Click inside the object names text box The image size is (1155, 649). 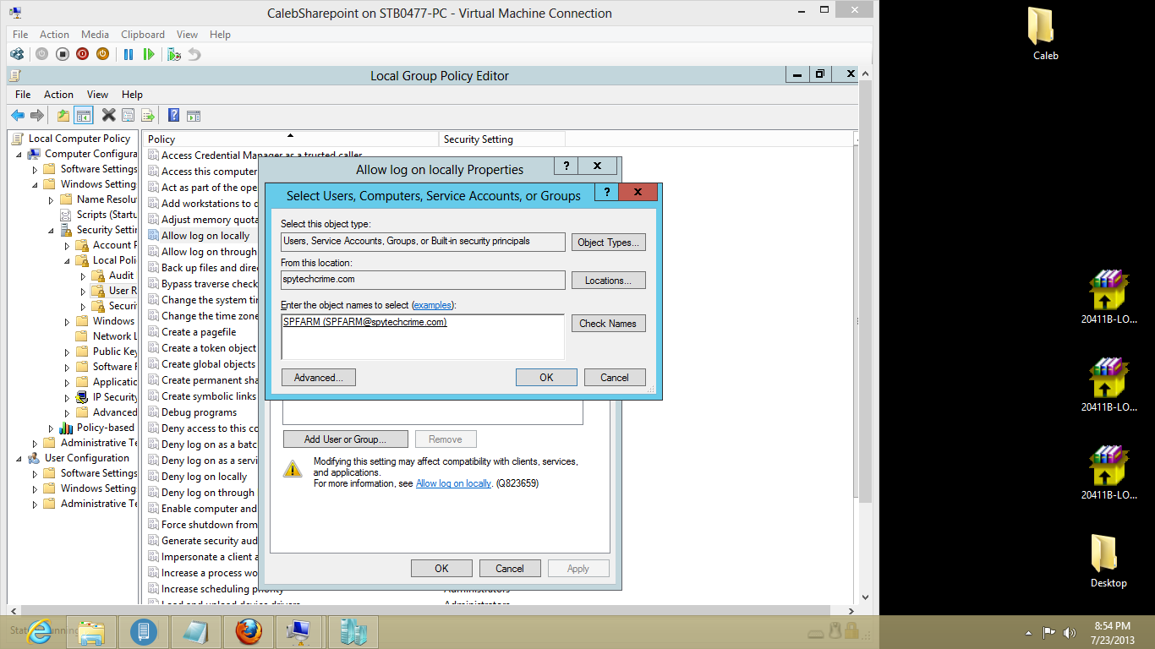click(x=423, y=336)
